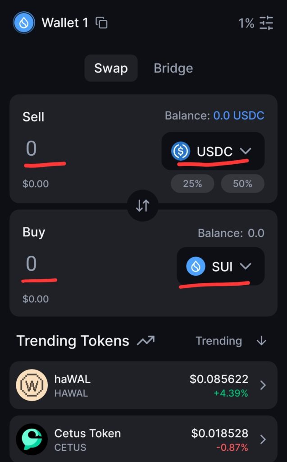Click the 0.0 USDC balance link
The height and width of the screenshot is (462, 287).
click(x=238, y=116)
